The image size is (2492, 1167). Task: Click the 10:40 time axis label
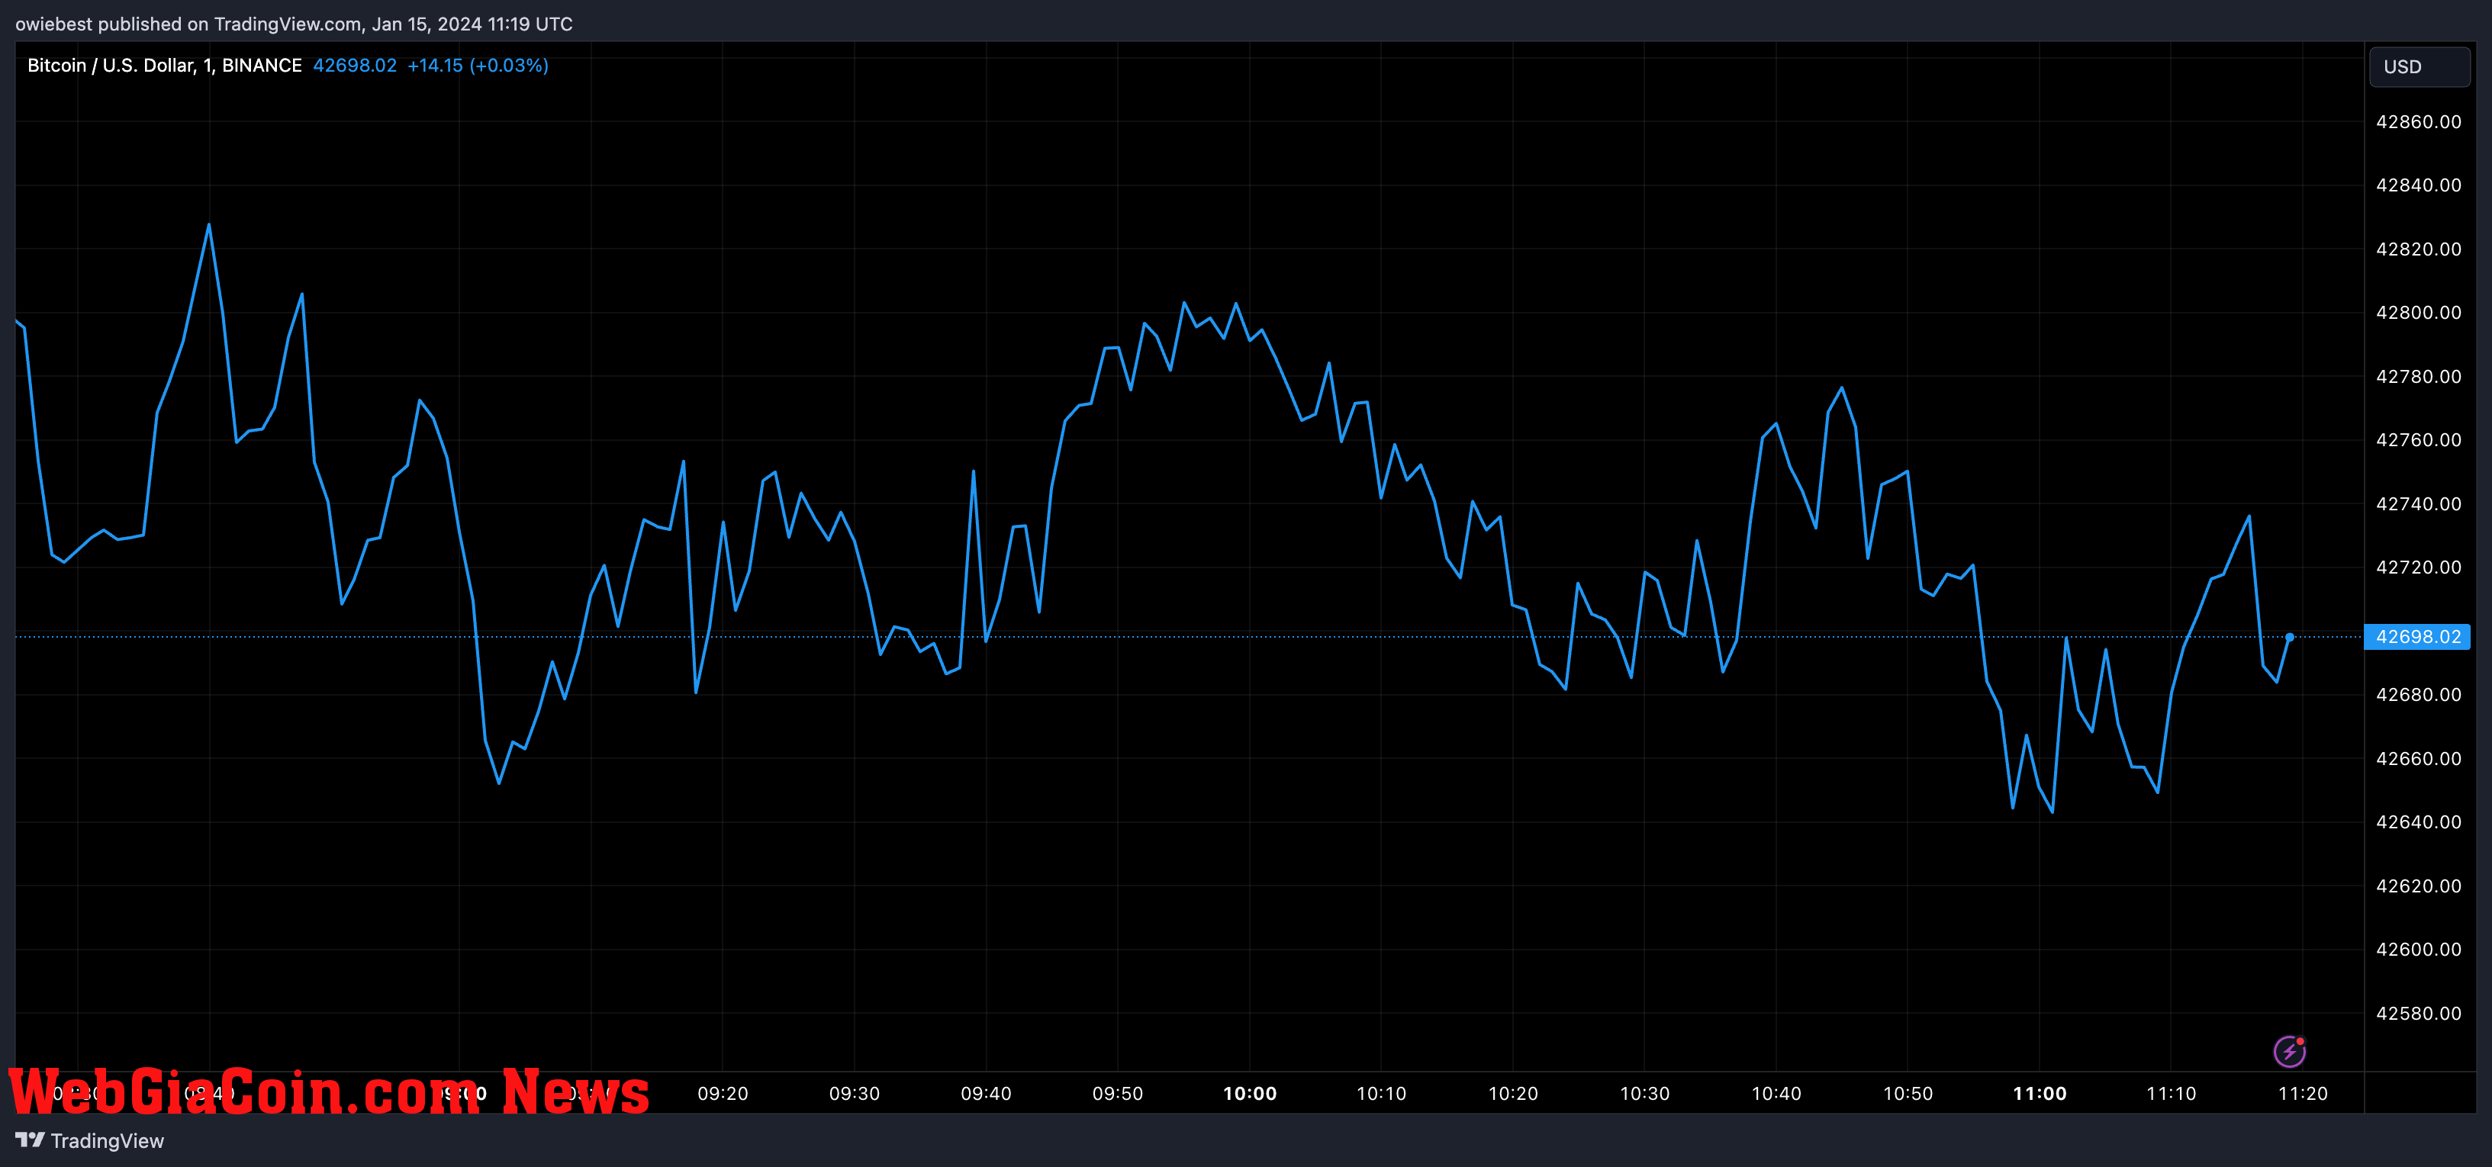[x=1776, y=1094]
